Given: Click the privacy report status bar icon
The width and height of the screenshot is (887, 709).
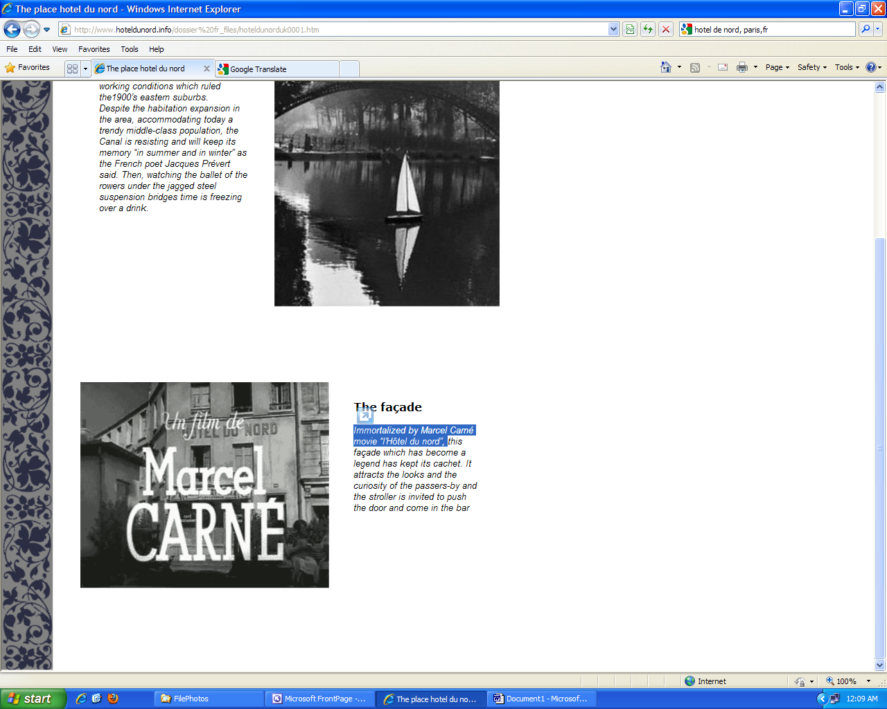Looking at the screenshot, I should tap(800, 681).
